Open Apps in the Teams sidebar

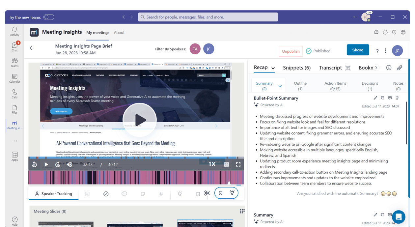14,156
